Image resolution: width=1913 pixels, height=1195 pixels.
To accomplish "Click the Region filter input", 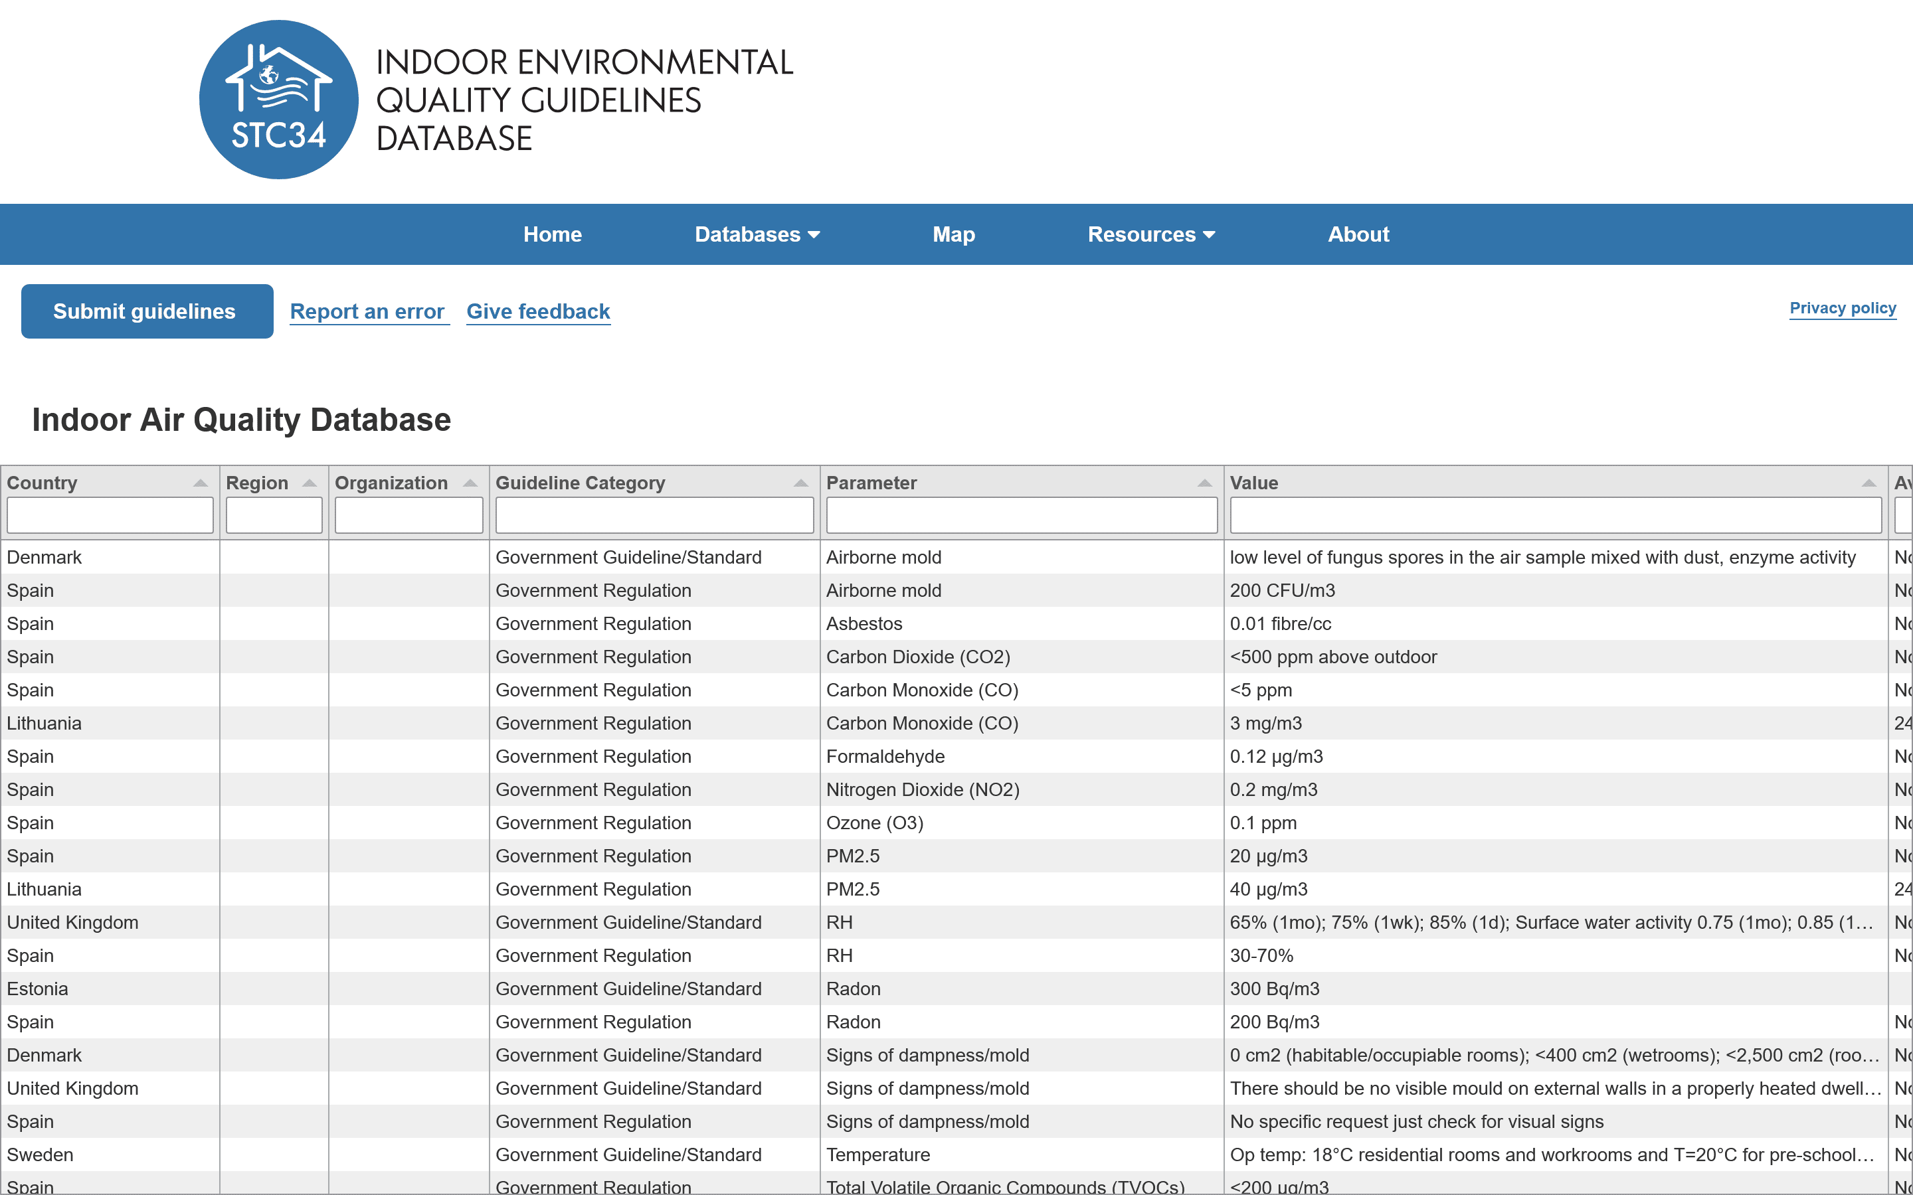I will click(x=274, y=515).
